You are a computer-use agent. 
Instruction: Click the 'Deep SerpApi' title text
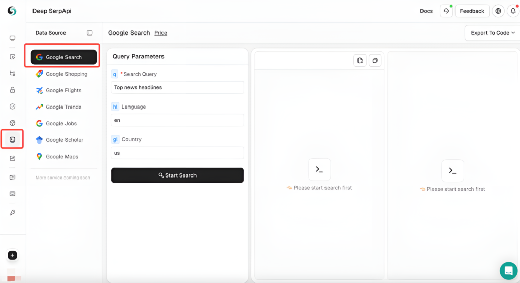[x=52, y=11]
